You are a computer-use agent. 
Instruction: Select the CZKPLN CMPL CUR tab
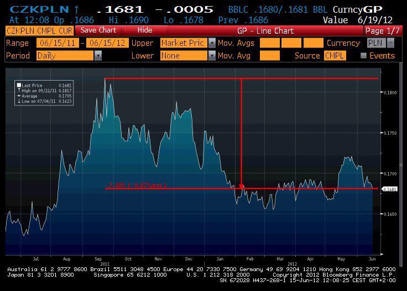[39, 30]
